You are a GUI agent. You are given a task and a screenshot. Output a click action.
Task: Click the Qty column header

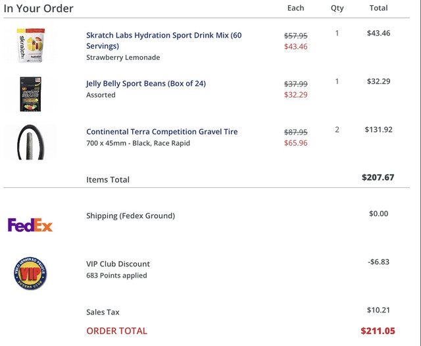click(337, 8)
